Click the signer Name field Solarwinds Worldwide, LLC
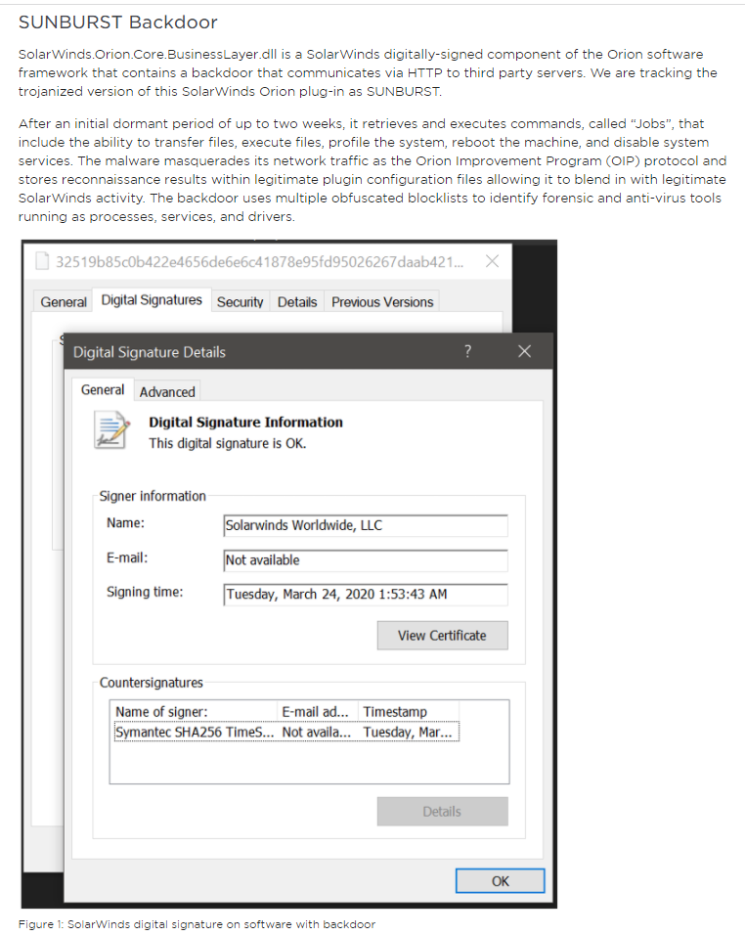 366,525
